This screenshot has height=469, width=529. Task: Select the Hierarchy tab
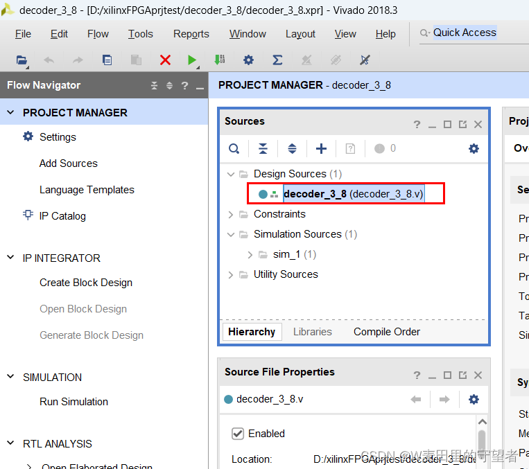tap(252, 332)
